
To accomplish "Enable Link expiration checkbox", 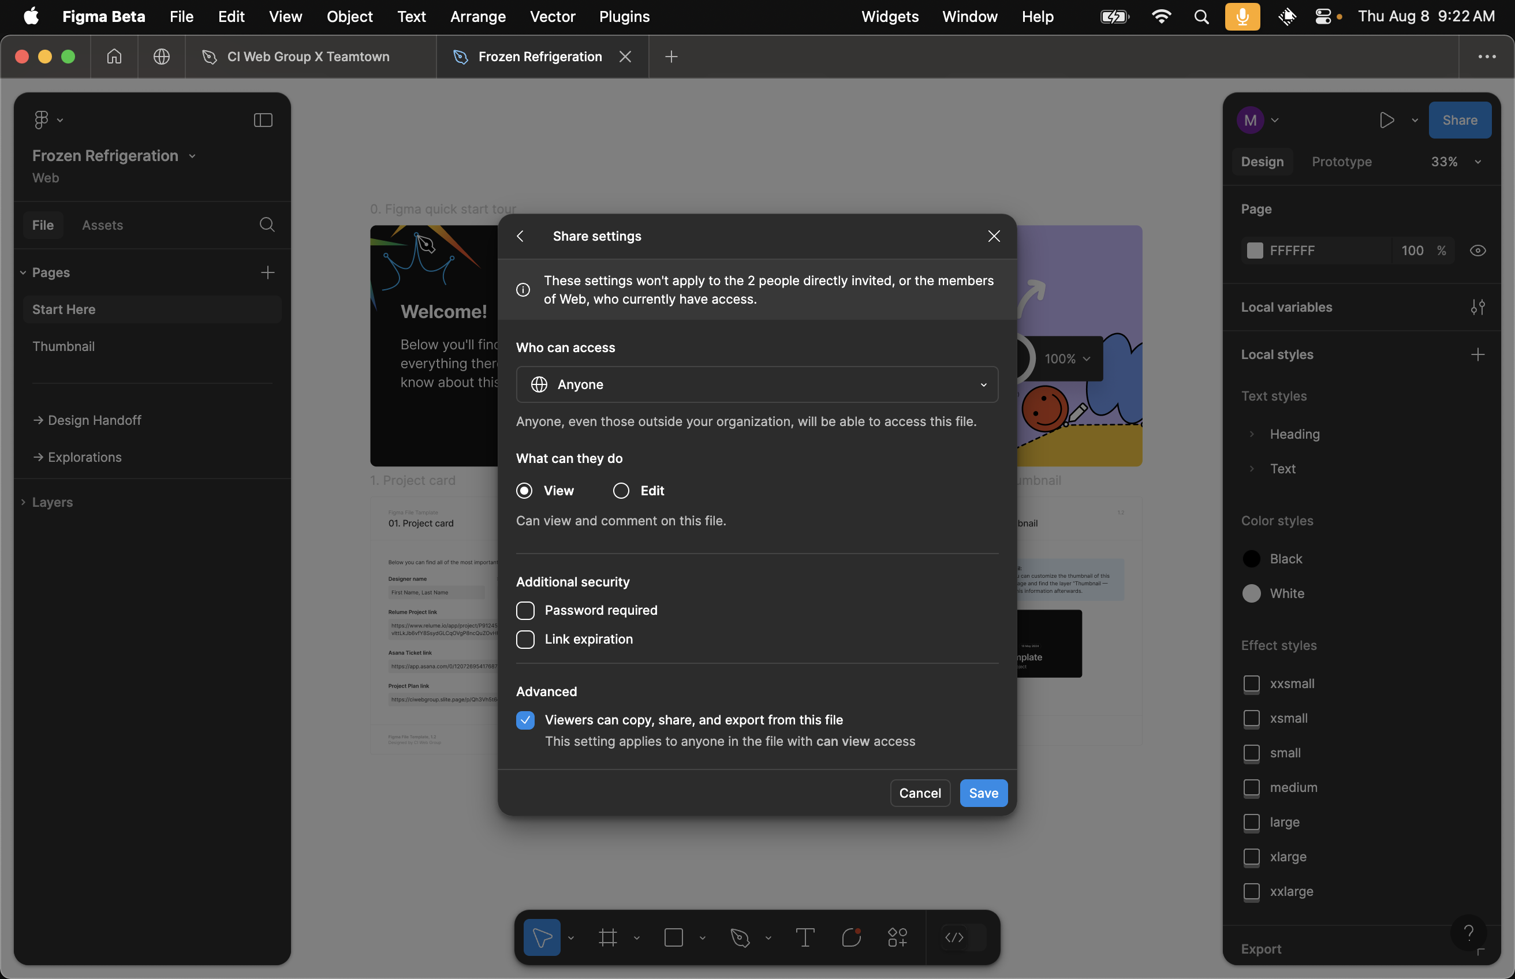I will [525, 639].
